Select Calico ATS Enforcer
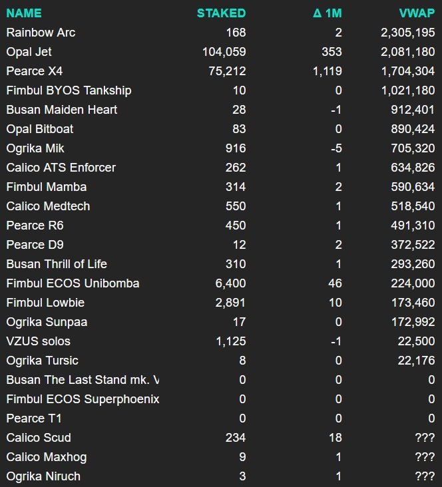 click(x=61, y=167)
